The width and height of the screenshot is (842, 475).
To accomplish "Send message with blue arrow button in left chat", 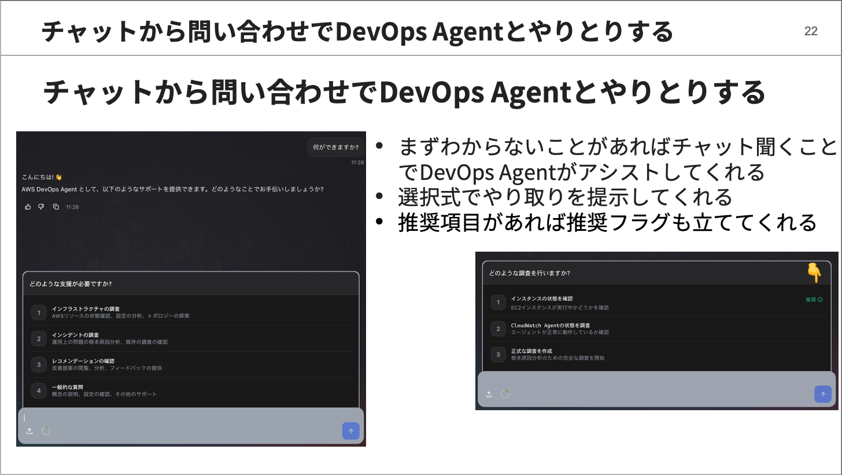I will 350,431.
